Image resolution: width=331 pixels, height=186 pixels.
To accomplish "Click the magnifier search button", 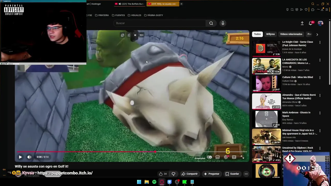I will click(211, 23).
